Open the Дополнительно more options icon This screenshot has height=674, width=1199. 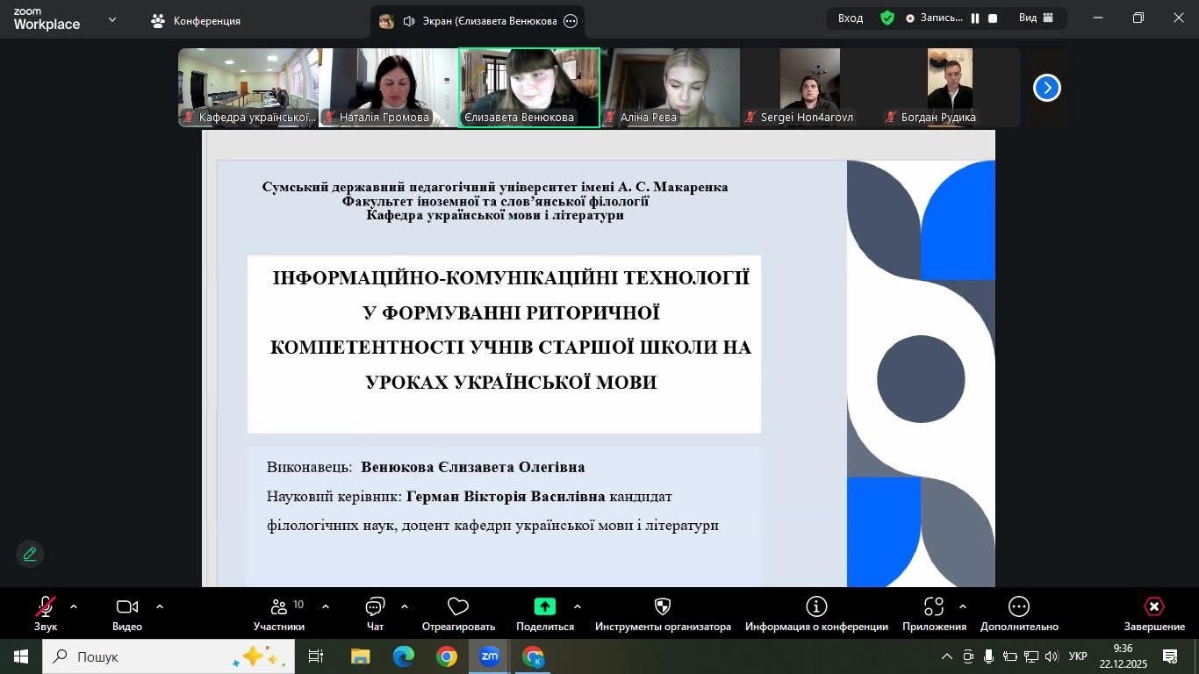click(1018, 607)
